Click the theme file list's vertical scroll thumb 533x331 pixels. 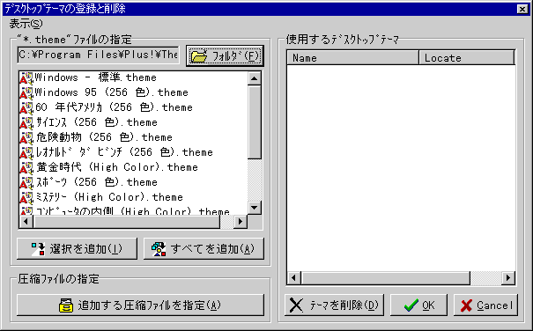pos(255,122)
